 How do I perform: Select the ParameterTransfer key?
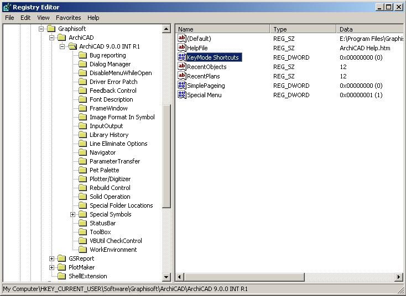pyautogui.click(x=114, y=161)
